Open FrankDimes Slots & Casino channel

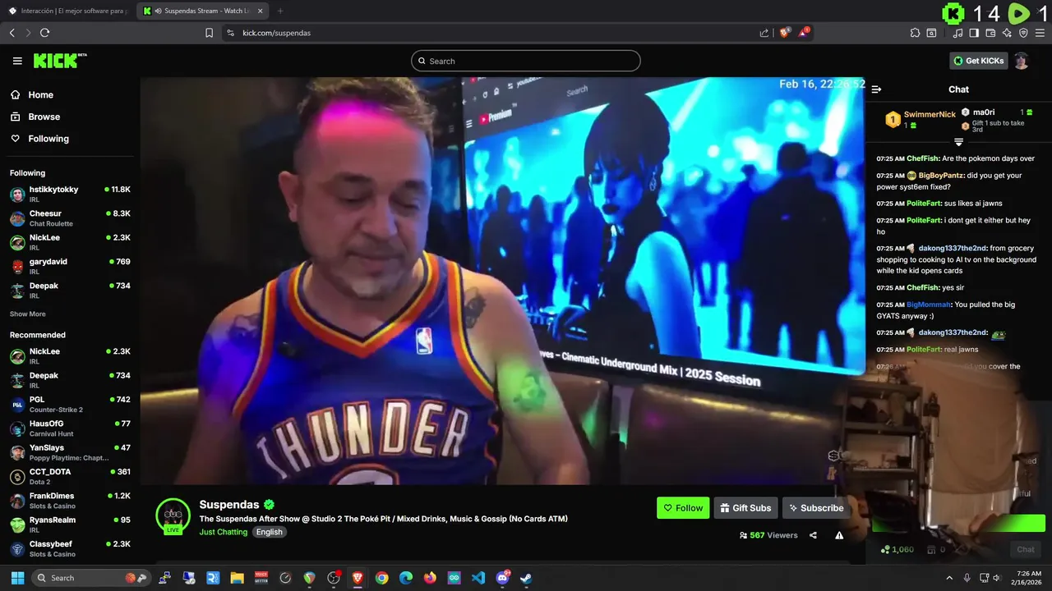pos(70,500)
